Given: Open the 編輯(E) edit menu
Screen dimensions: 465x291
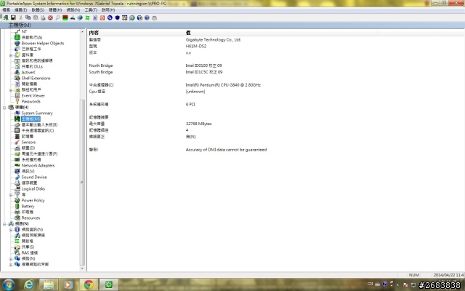Looking at the screenshot, I should 21,9.
